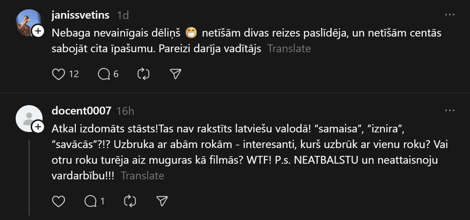Repost the docent0007 comment
This screenshot has width=470, height=220.
pos(130,201)
